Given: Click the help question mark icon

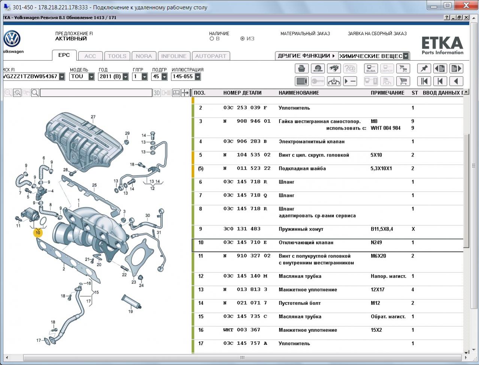Looking at the screenshot, I should coord(447,18).
